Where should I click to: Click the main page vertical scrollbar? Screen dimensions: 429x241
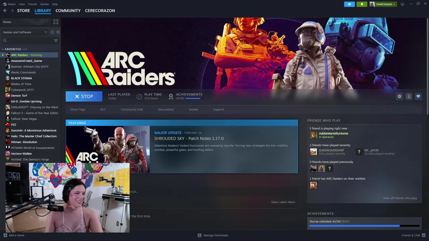point(427,67)
